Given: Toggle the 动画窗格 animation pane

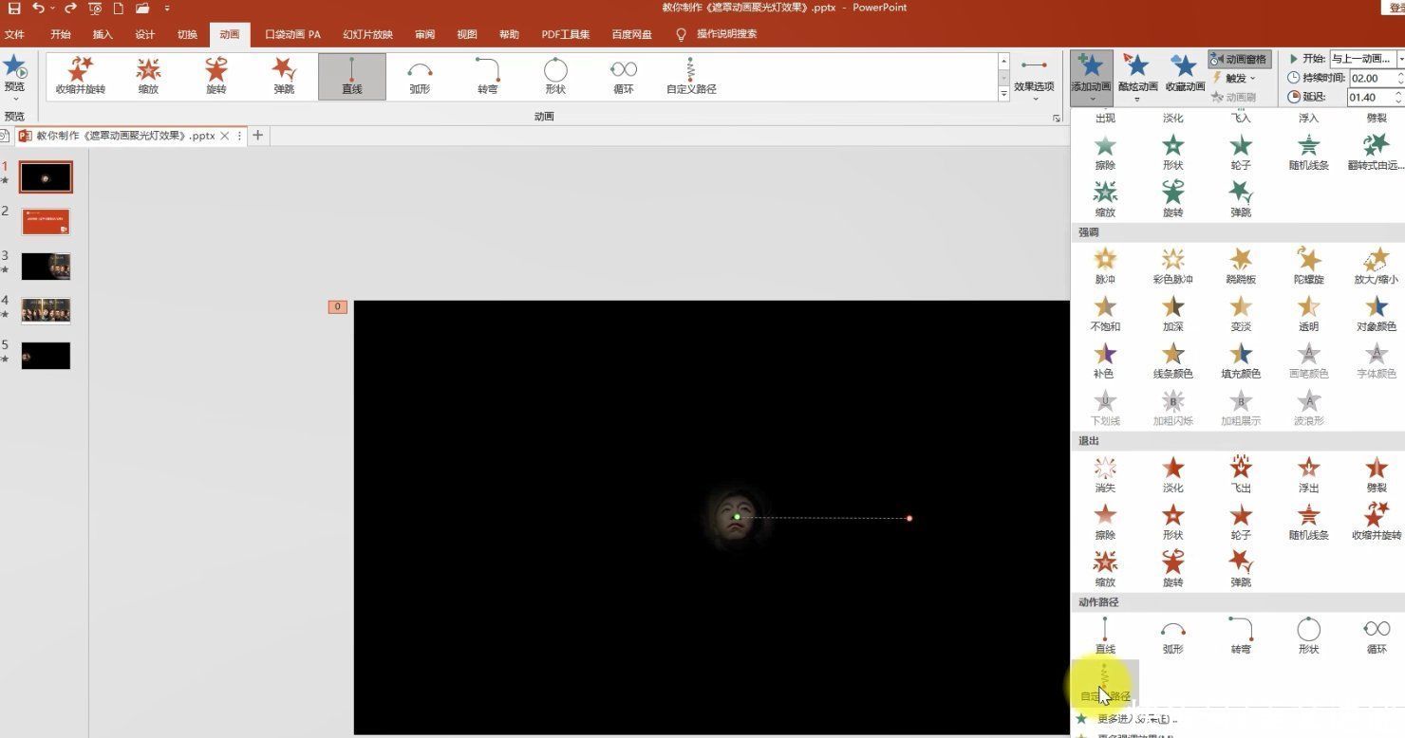Looking at the screenshot, I should 1240,59.
